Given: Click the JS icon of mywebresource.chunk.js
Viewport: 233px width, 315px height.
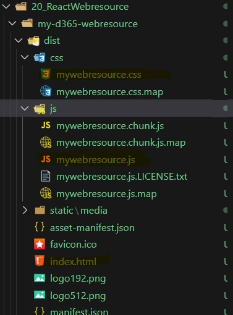Looking at the screenshot, I should coord(46,125).
